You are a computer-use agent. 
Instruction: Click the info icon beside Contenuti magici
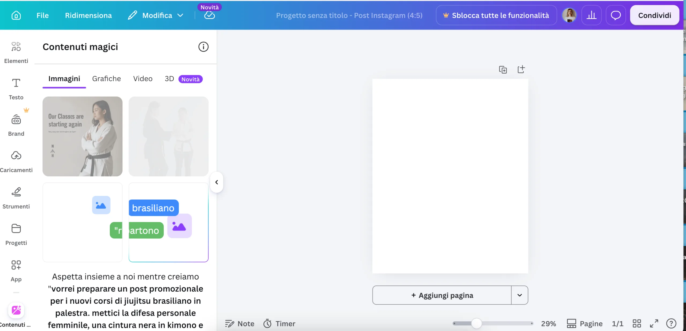pos(203,47)
